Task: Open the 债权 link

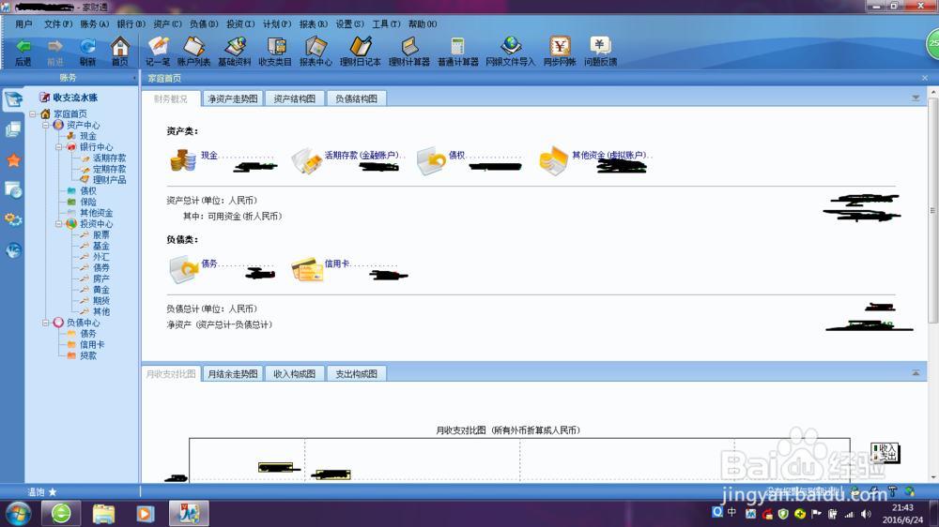Action: point(457,156)
